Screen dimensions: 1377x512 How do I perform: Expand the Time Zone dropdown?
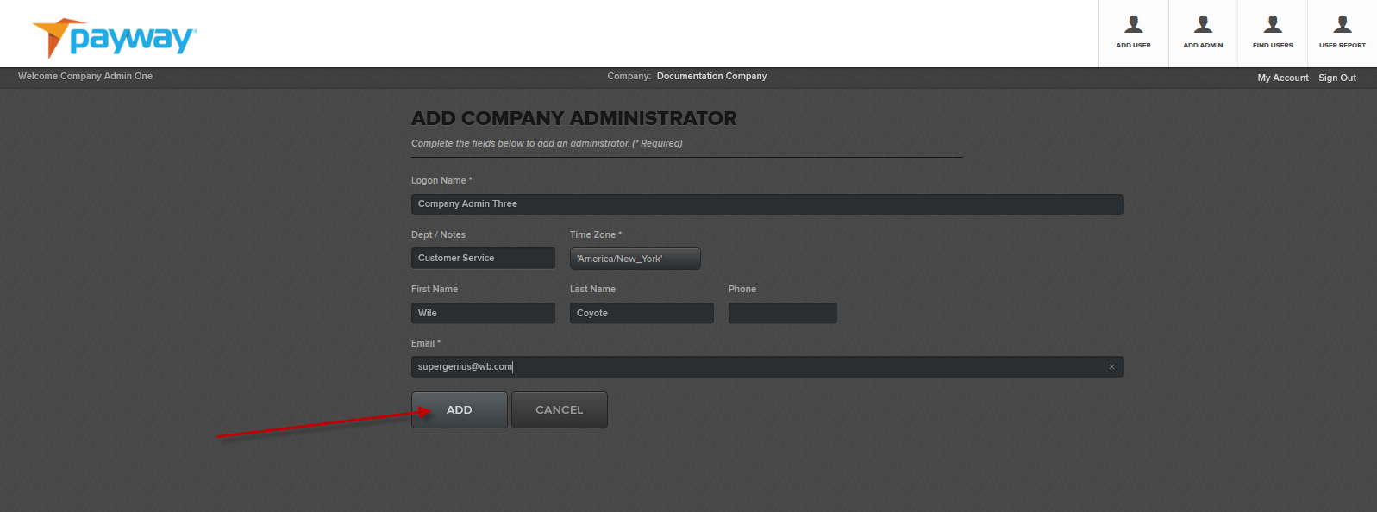pyautogui.click(x=635, y=259)
